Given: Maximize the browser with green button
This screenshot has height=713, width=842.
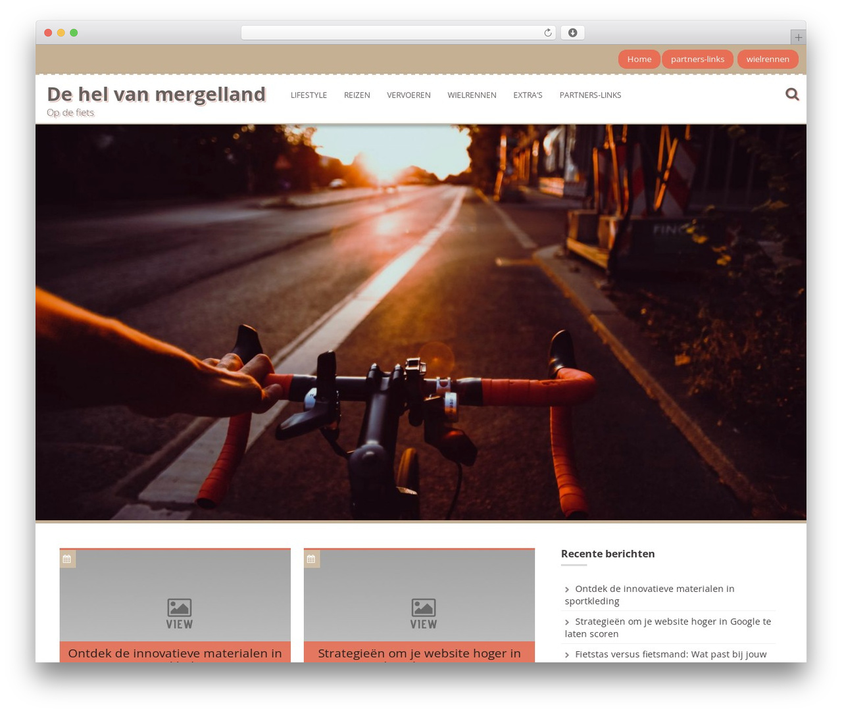Looking at the screenshot, I should (74, 33).
